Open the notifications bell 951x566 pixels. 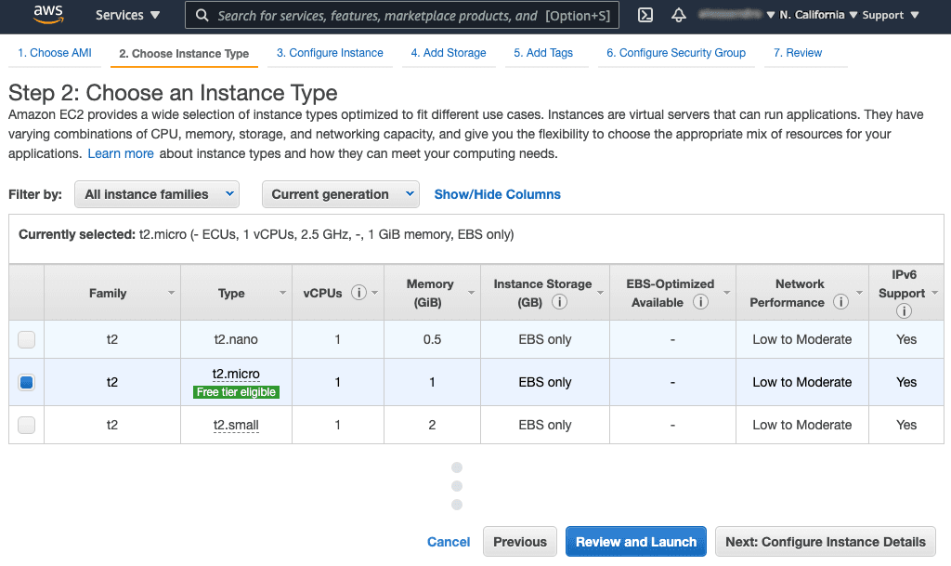pos(678,15)
